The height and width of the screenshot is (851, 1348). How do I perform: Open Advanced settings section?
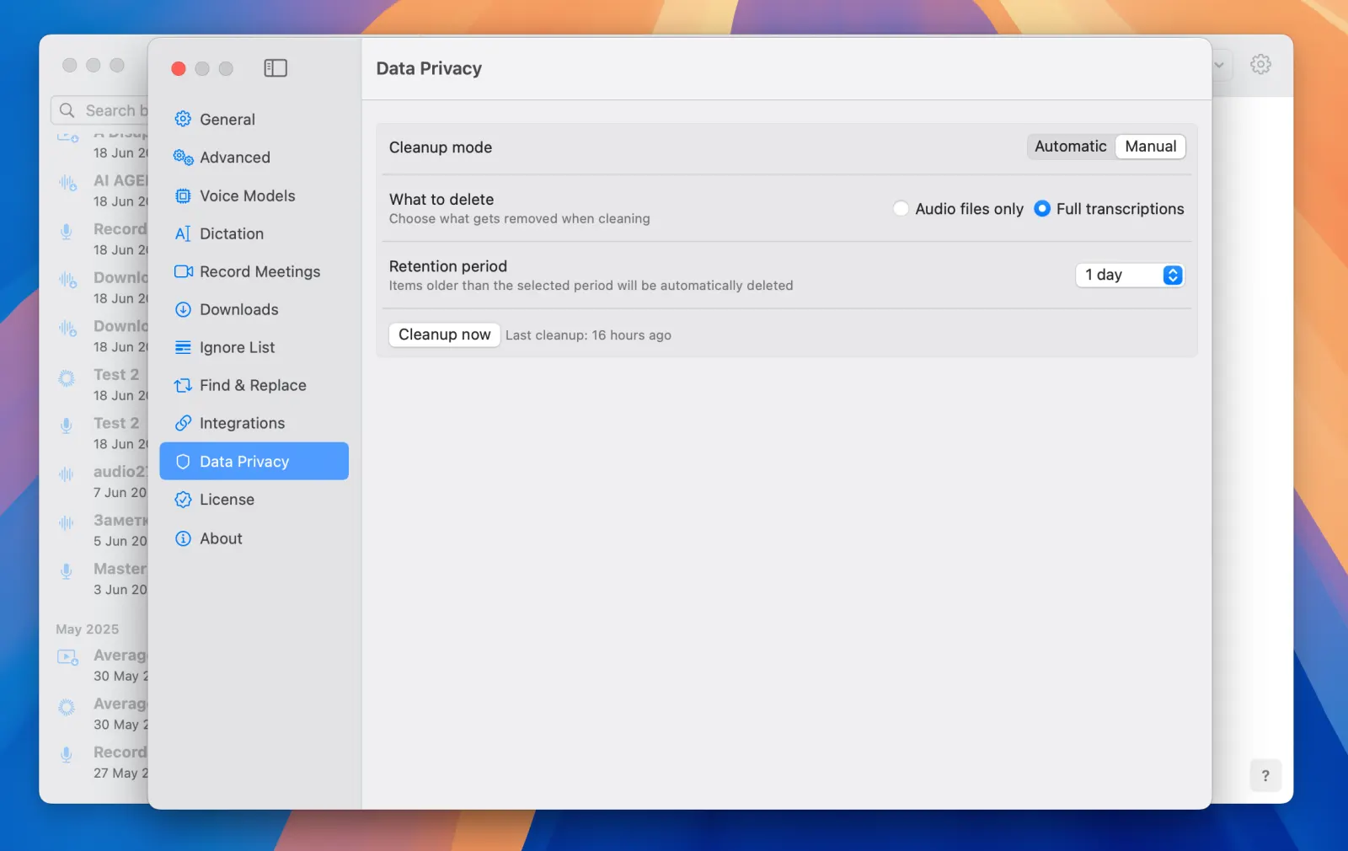(x=254, y=158)
